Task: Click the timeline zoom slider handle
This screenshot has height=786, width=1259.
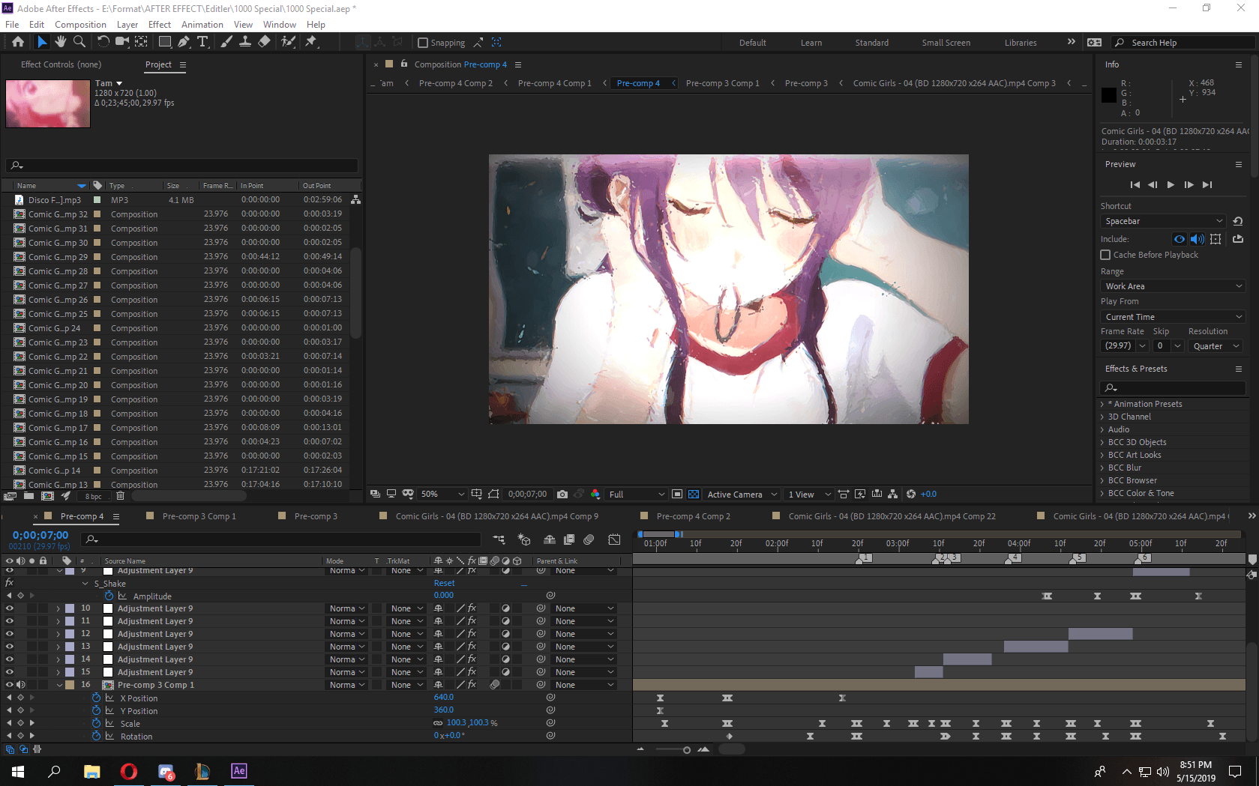Action: [x=686, y=750]
